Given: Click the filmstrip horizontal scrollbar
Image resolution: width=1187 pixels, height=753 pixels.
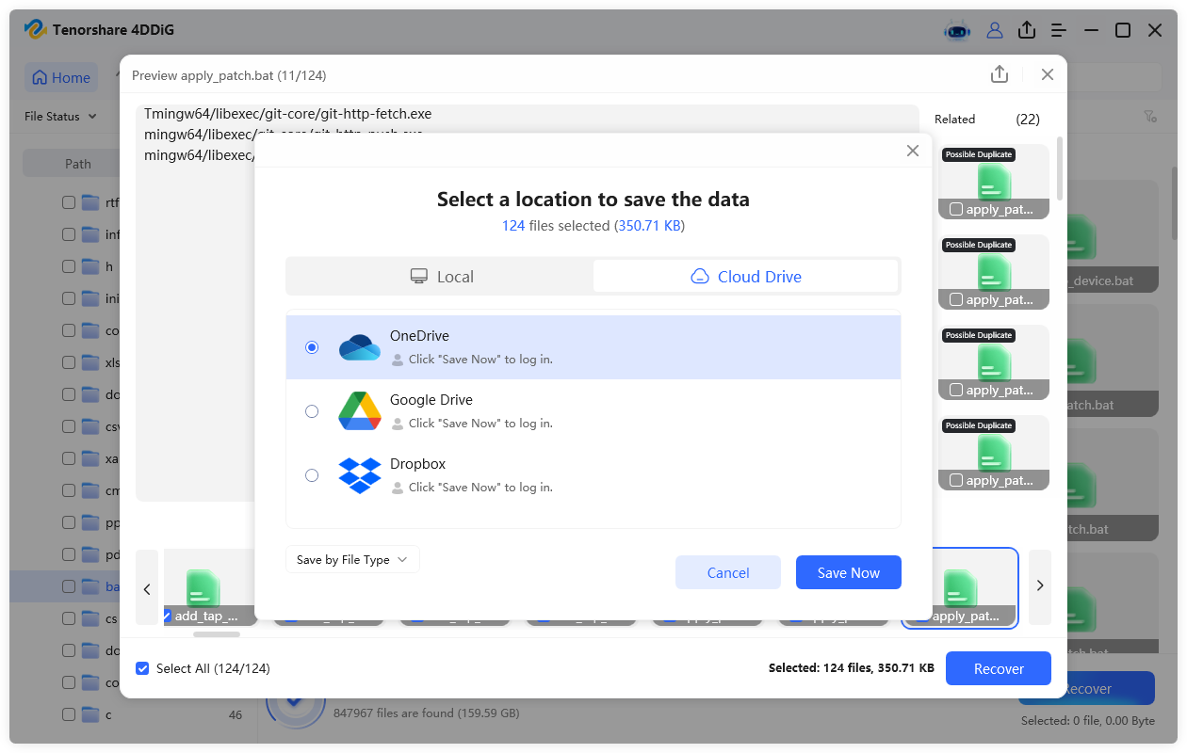Looking at the screenshot, I should (216, 634).
